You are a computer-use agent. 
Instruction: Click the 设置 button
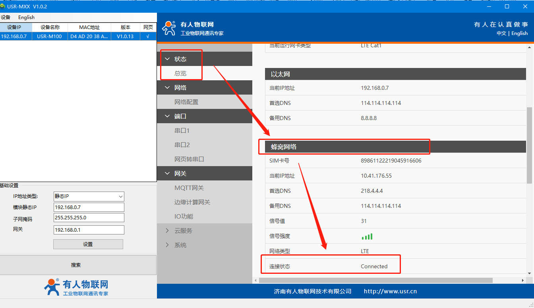coord(88,244)
